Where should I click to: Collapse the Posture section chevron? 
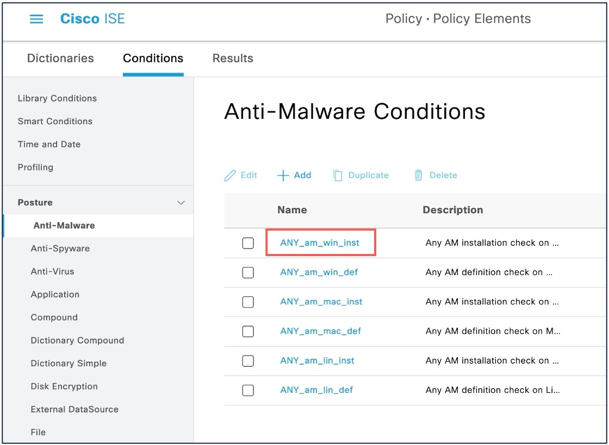point(181,203)
